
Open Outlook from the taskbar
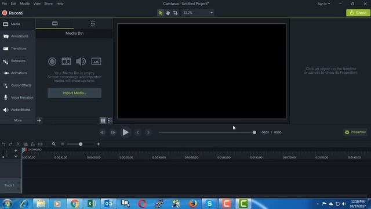[x=108, y=204]
